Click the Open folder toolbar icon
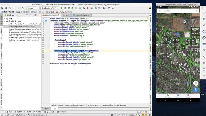The width and height of the screenshot is (206, 116). (x=2, y=8)
